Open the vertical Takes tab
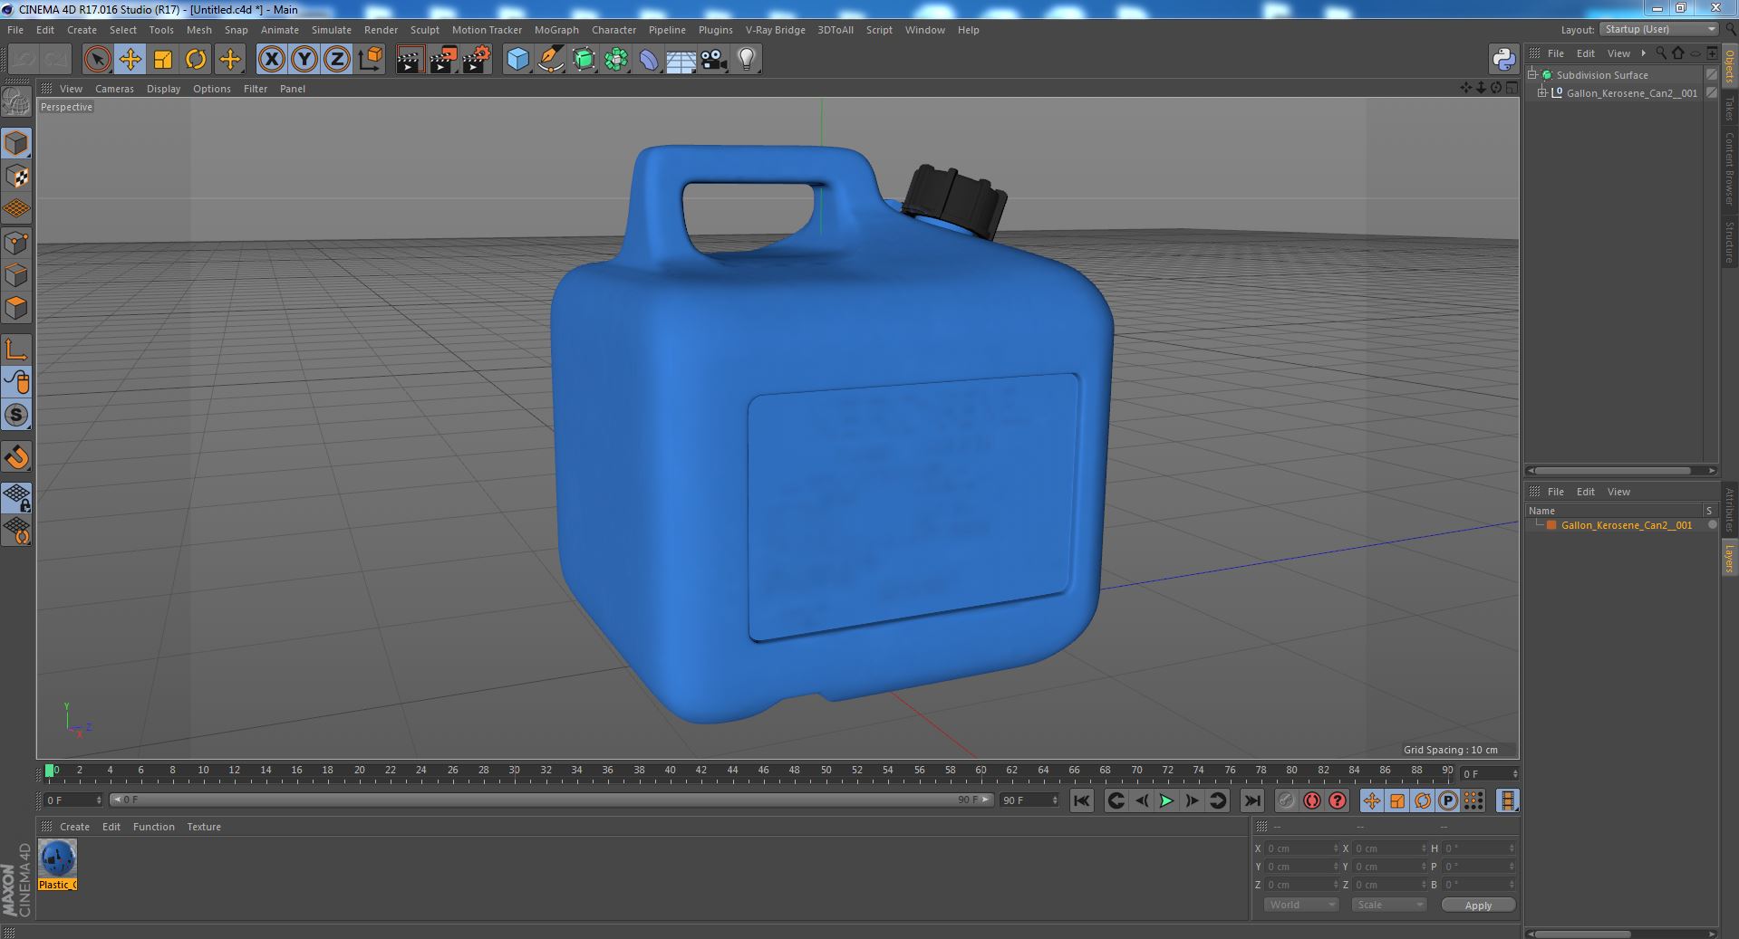 [x=1729, y=109]
